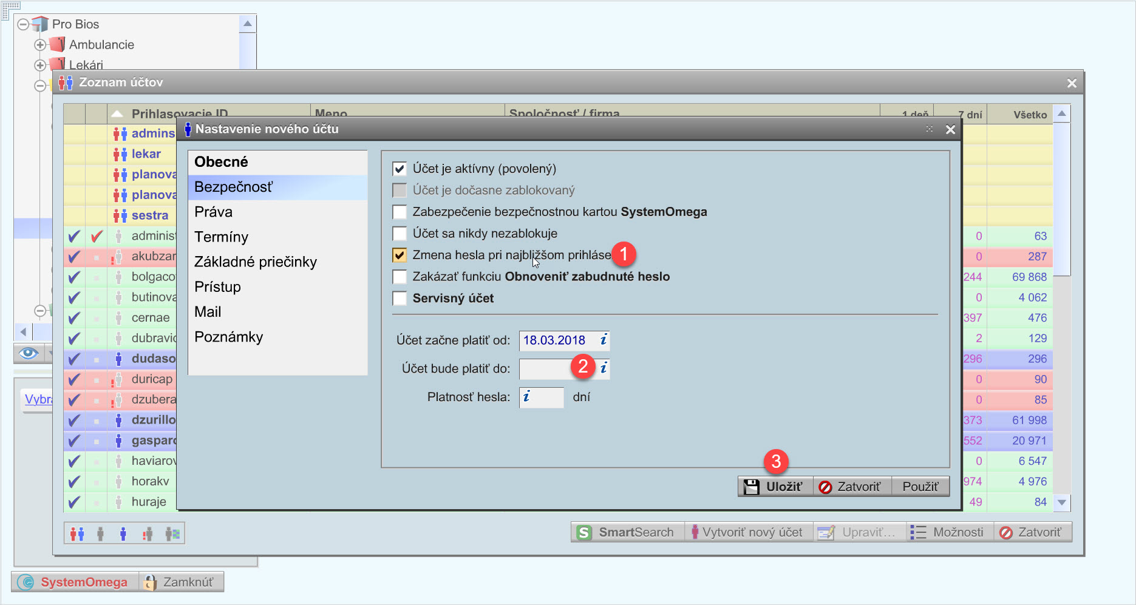
Task: Click the info icon in the start date field
Action: point(604,340)
